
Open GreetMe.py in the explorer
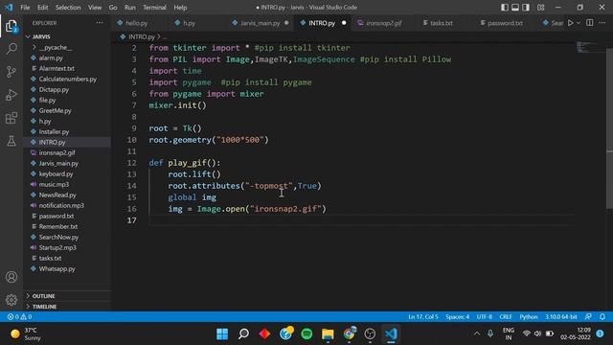point(56,111)
